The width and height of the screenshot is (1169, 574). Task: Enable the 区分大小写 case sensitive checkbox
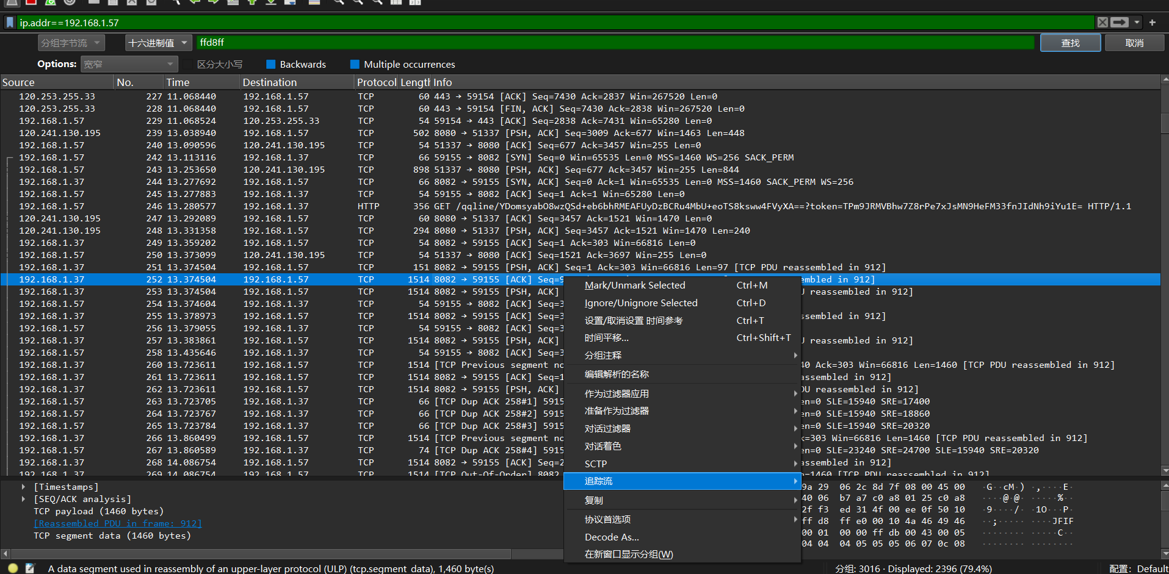(x=188, y=65)
